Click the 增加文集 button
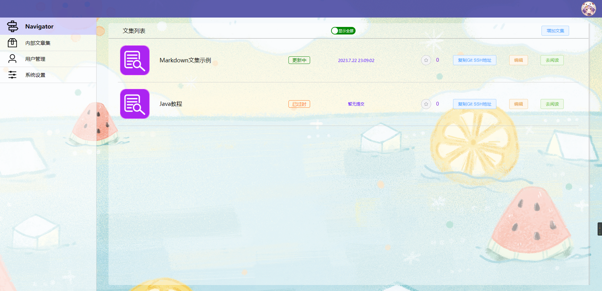Image resolution: width=602 pixels, height=291 pixels. click(555, 31)
